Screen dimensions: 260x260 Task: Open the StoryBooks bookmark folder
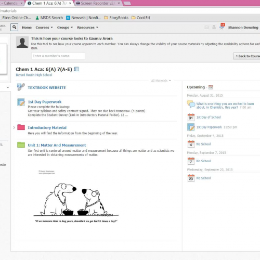116,18
